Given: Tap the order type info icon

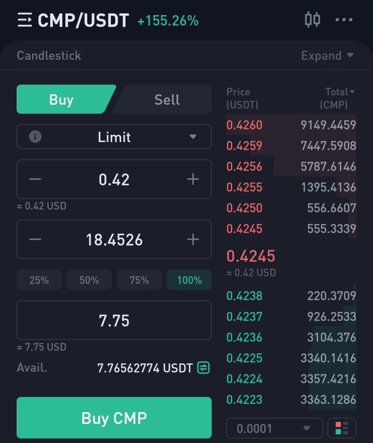Looking at the screenshot, I should click(35, 137).
